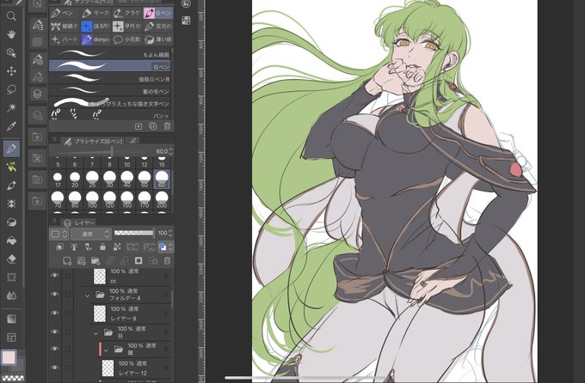Collapse the フォルダー4 folder
This screenshot has width=585, height=383.
coord(87,295)
